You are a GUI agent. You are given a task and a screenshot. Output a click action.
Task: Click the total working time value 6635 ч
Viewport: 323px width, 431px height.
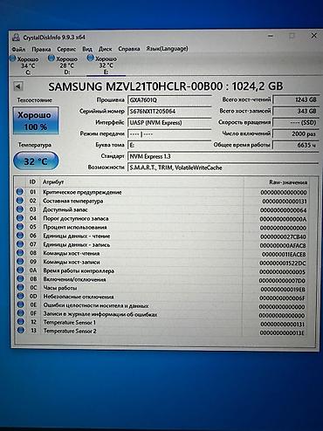[x=296, y=145]
